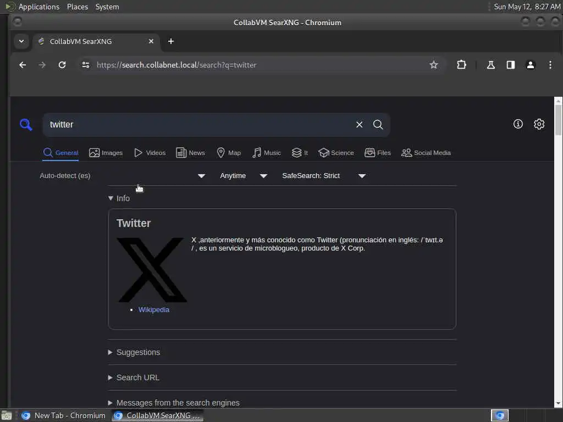This screenshot has height=422, width=563.
Task: Open SearXNG preferences gear
Action: (x=539, y=124)
